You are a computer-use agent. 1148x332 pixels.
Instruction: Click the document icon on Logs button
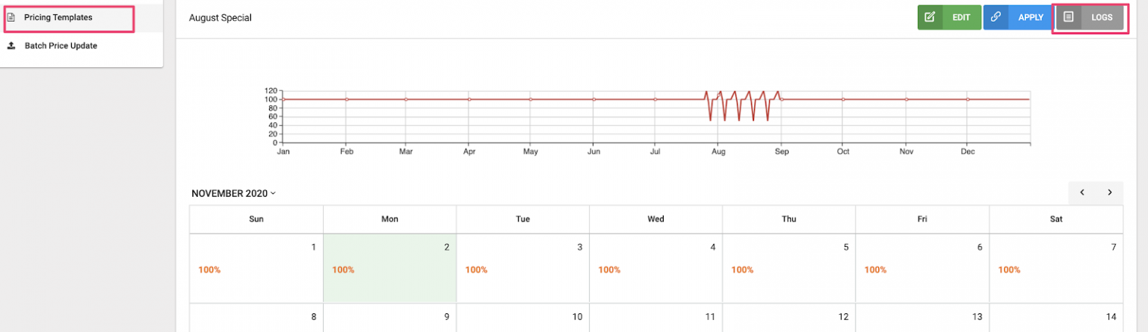coord(1069,17)
